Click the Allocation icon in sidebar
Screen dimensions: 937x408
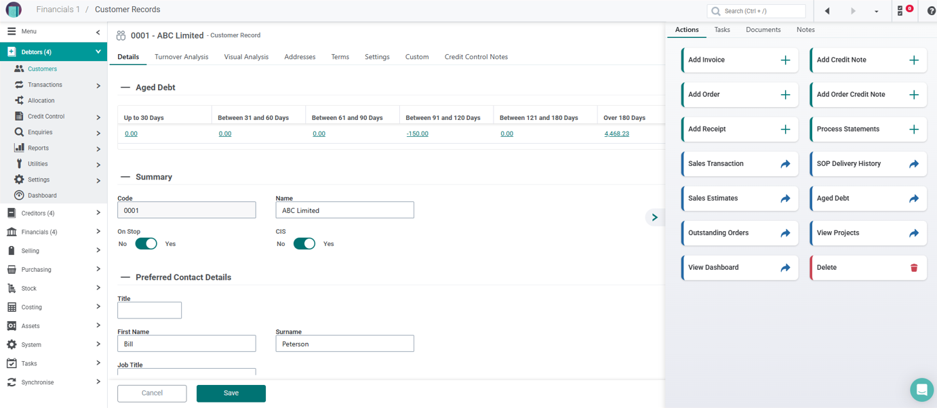tap(19, 100)
